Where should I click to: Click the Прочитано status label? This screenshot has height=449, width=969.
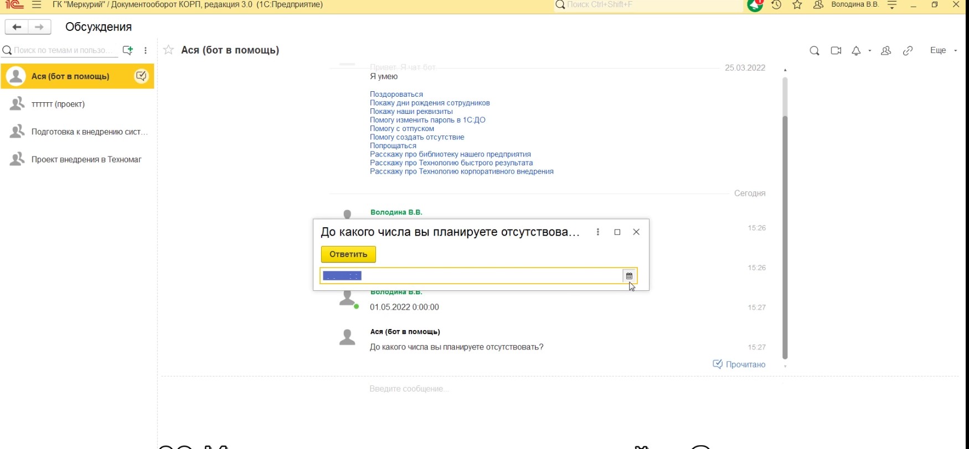[745, 364]
